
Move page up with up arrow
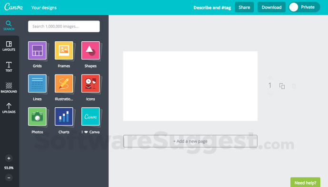point(270,77)
